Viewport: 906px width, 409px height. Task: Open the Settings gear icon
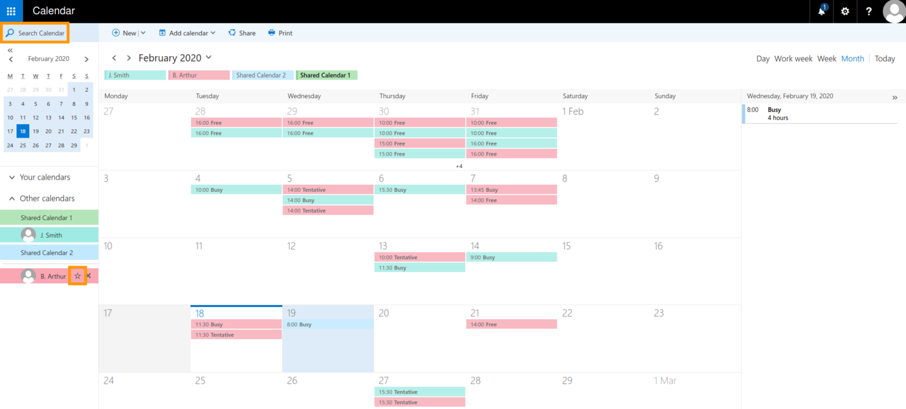pos(845,11)
